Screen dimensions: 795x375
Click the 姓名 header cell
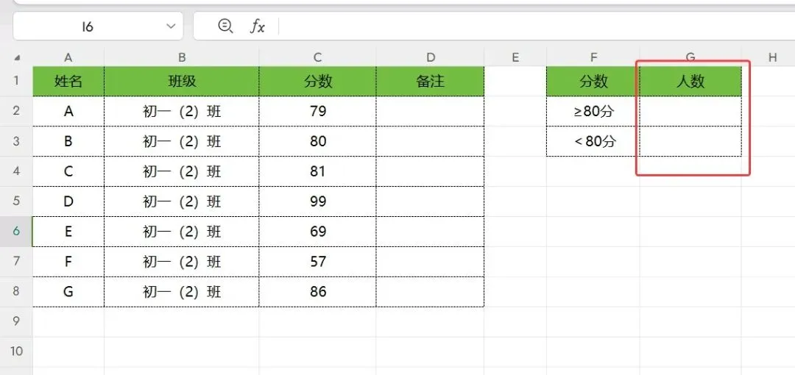[x=68, y=81]
